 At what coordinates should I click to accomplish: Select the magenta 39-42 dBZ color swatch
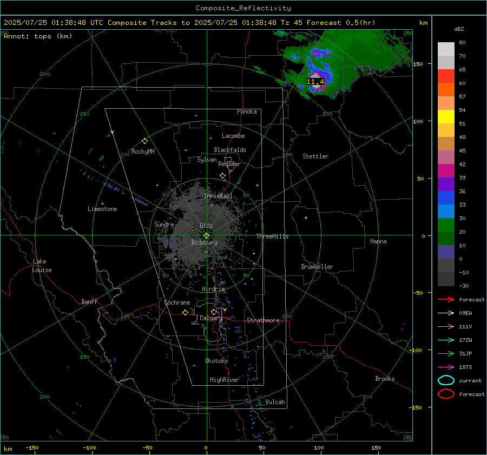coord(446,170)
